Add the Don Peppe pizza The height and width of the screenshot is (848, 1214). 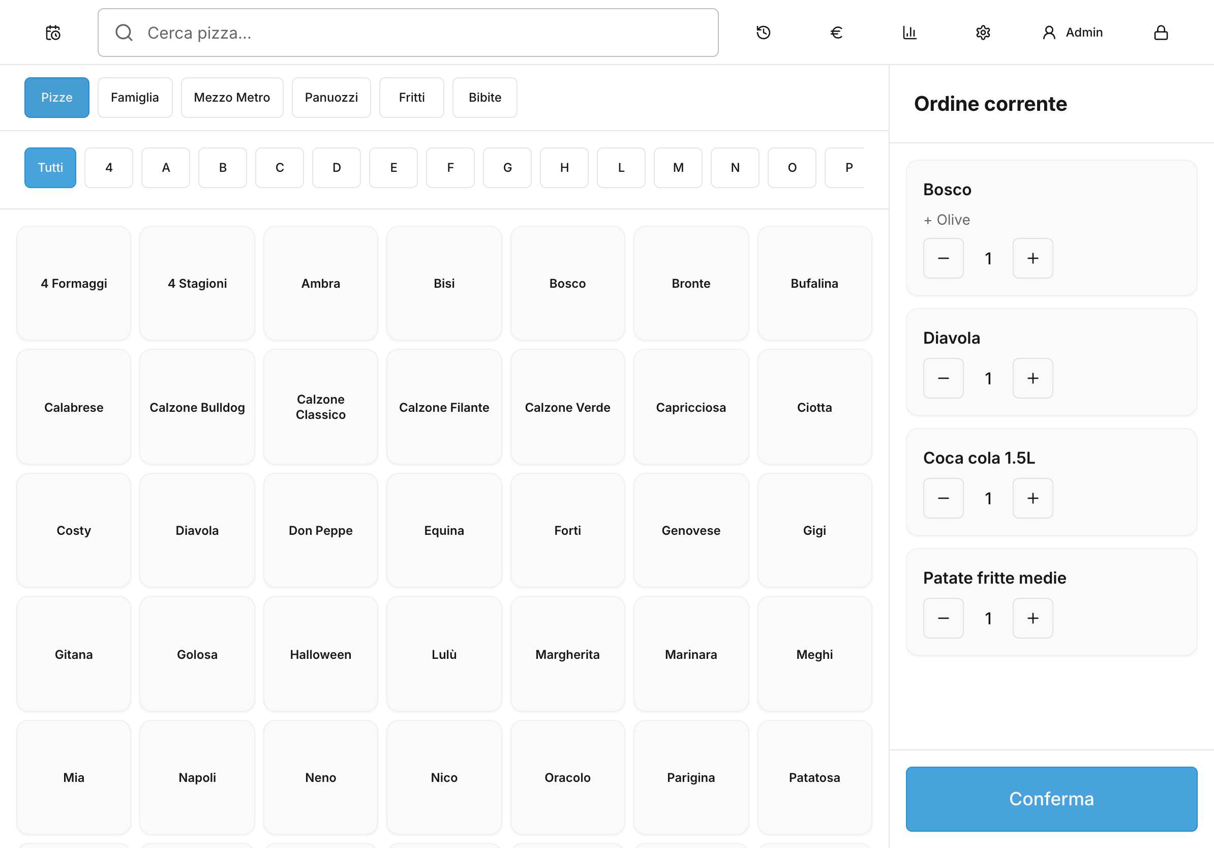[320, 530]
